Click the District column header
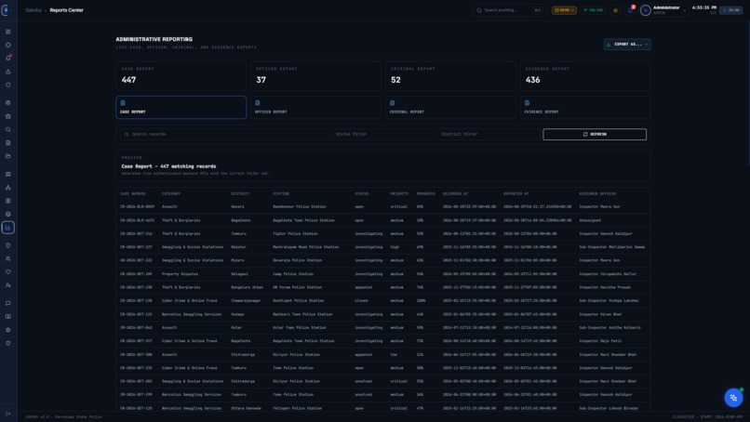Image resolution: width=750 pixels, height=422 pixels. point(240,193)
